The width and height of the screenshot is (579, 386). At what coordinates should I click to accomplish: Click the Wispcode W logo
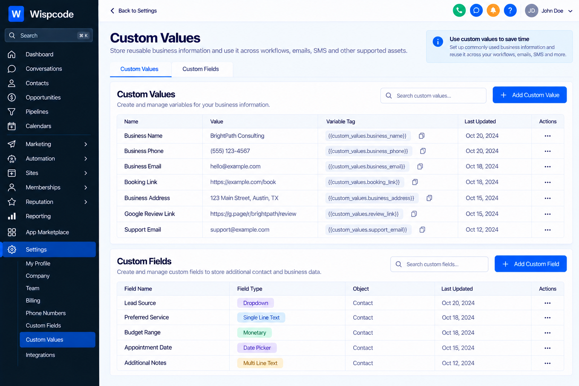tap(16, 14)
